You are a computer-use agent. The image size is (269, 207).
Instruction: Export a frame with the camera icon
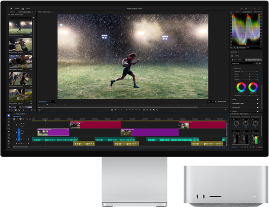click(151, 110)
